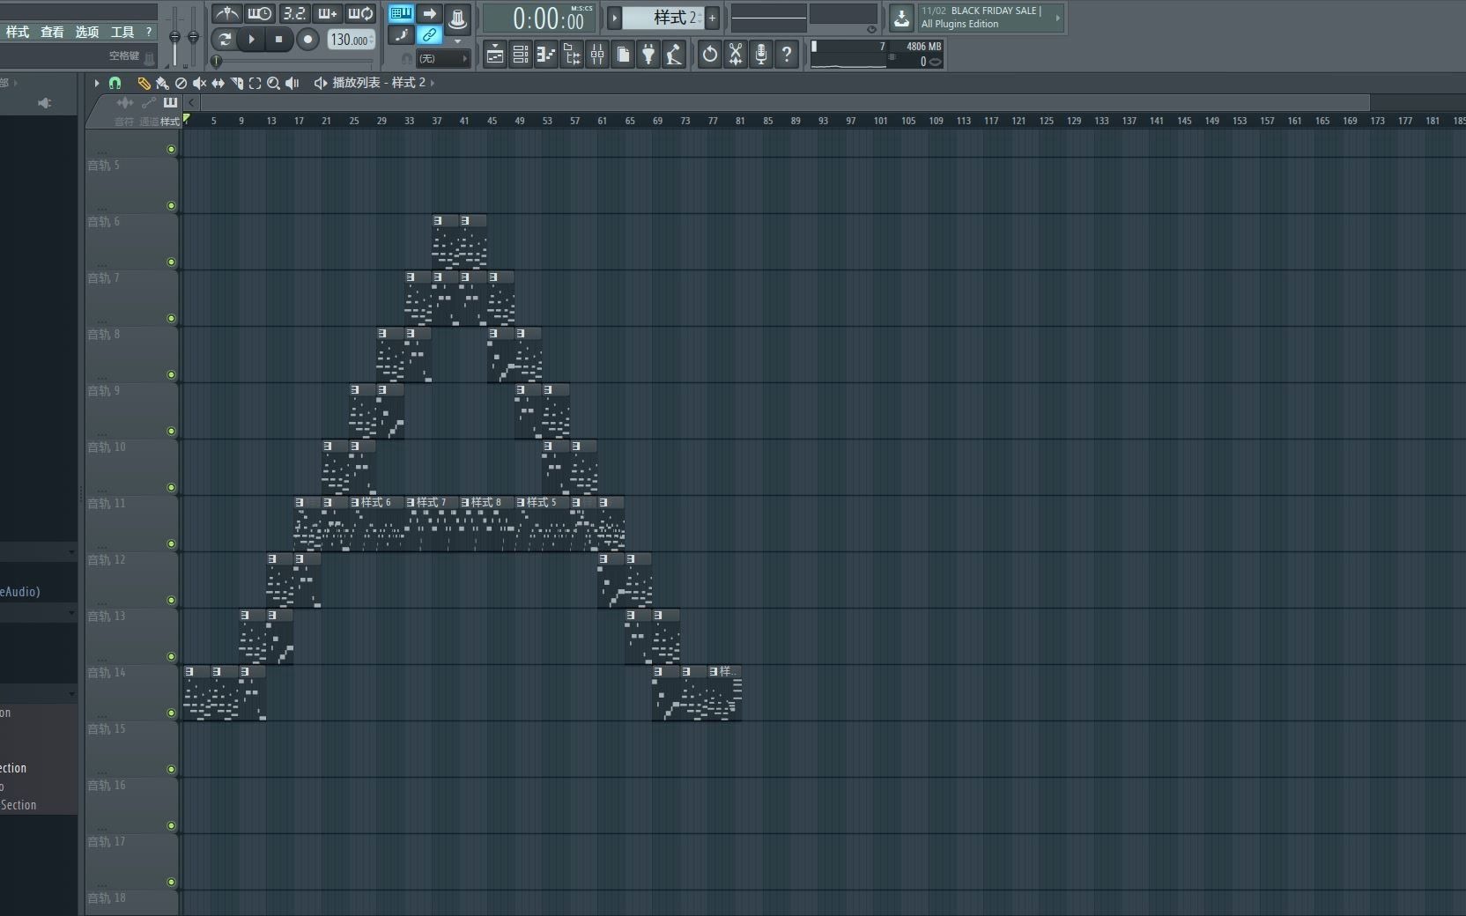Switch picker to the 样式 patterns tab

click(170, 102)
